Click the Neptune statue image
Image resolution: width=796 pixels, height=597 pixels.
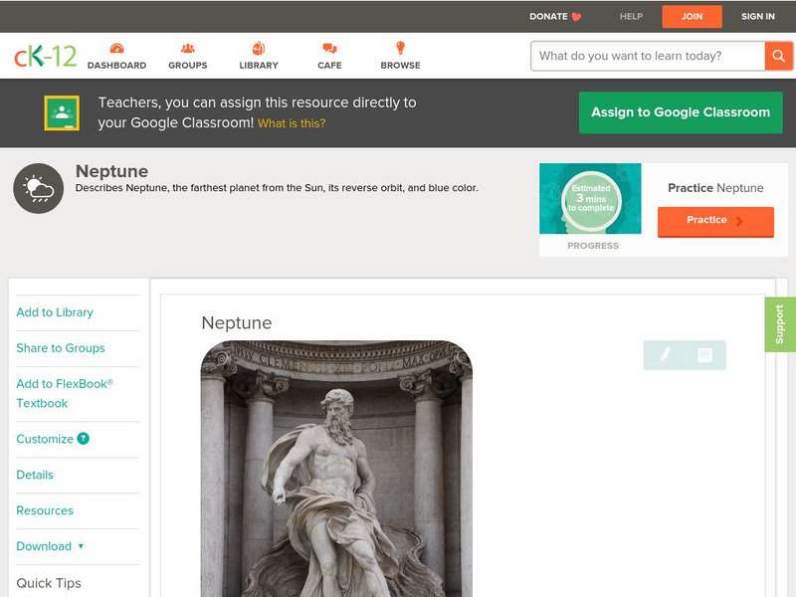point(336,469)
